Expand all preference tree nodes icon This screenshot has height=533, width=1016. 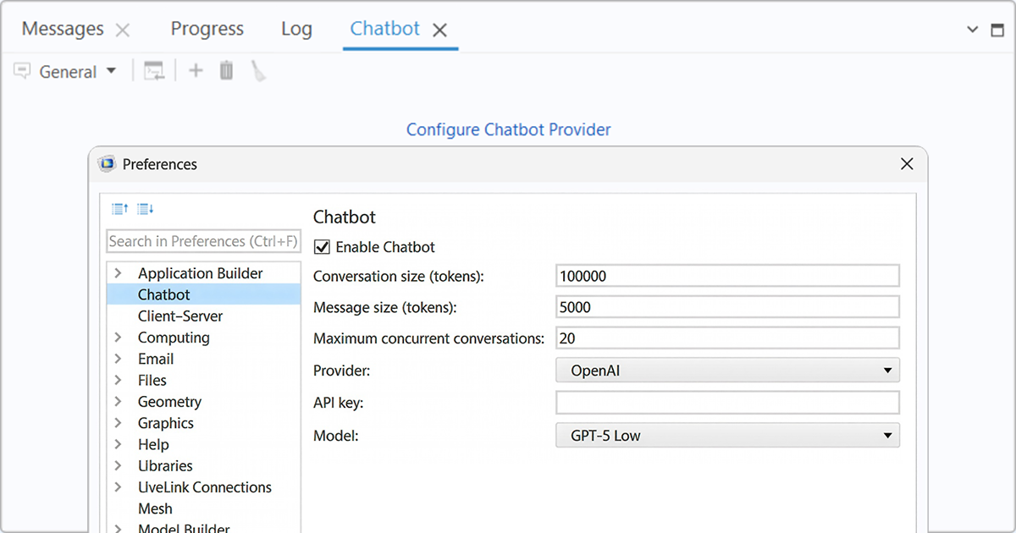[146, 209]
